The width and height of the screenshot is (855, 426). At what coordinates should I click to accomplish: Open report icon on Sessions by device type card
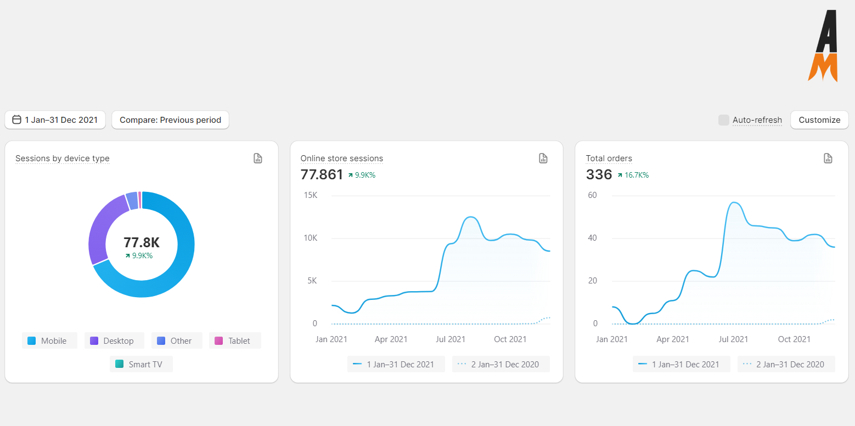(258, 158)
